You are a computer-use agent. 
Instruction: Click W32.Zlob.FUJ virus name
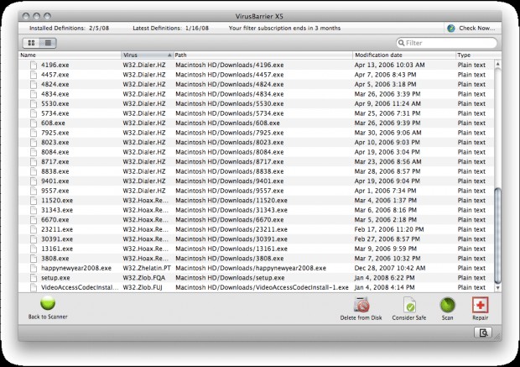pos(143,287)
